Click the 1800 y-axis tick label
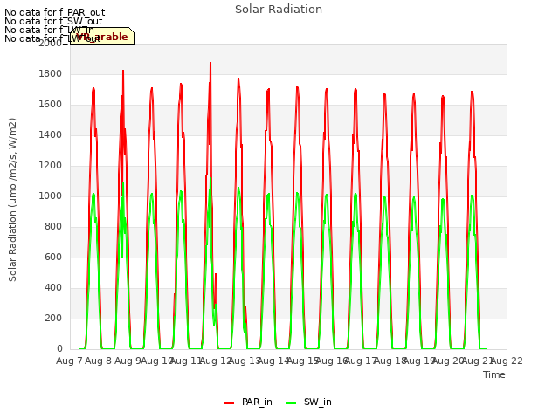The height and width of the screenshot is (419, 559). click(x=51, y=73)
